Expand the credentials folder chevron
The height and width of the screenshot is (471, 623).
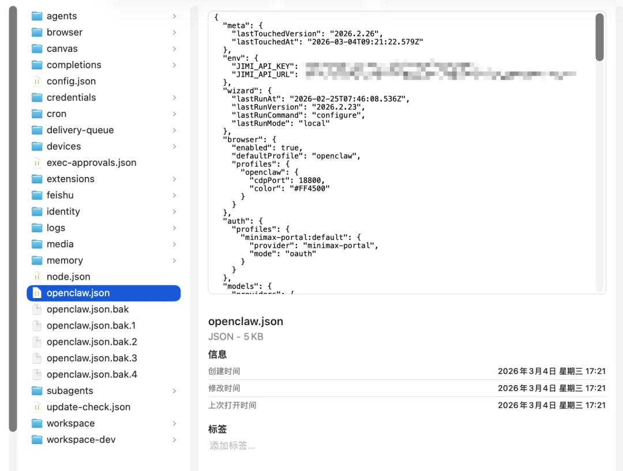click(x=174, y=97)
